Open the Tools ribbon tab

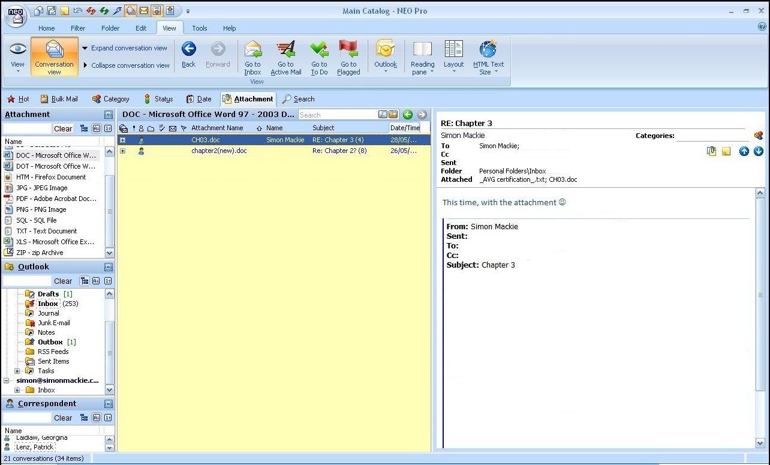click(x=200, y=28)
